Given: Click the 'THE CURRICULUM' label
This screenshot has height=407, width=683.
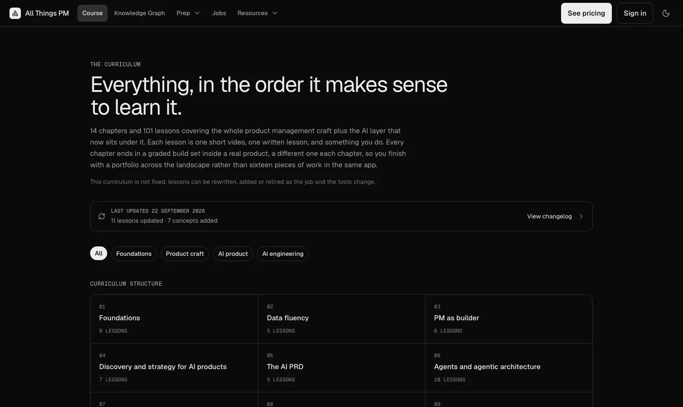Looking at the screenshot, I should tap(115, 64).
